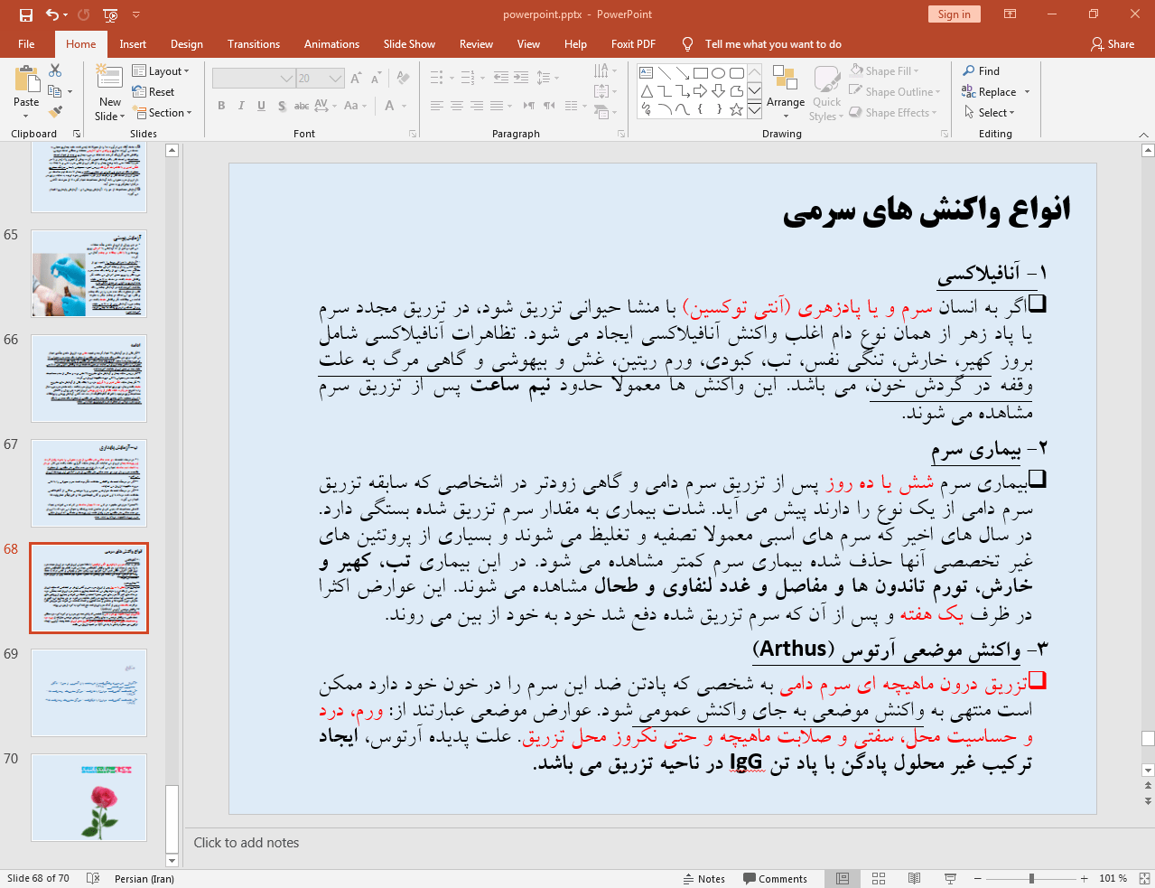This screenshot has width=1155, height=888.
Task: Switch to Slide Sorter view icon
Action: coord(879,879)
